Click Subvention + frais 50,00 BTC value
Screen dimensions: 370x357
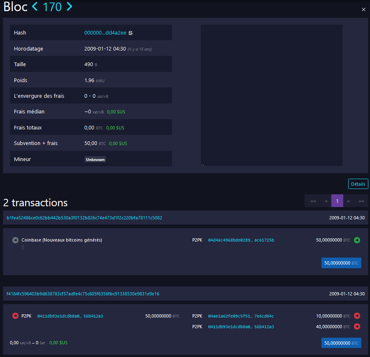point(95,143)
